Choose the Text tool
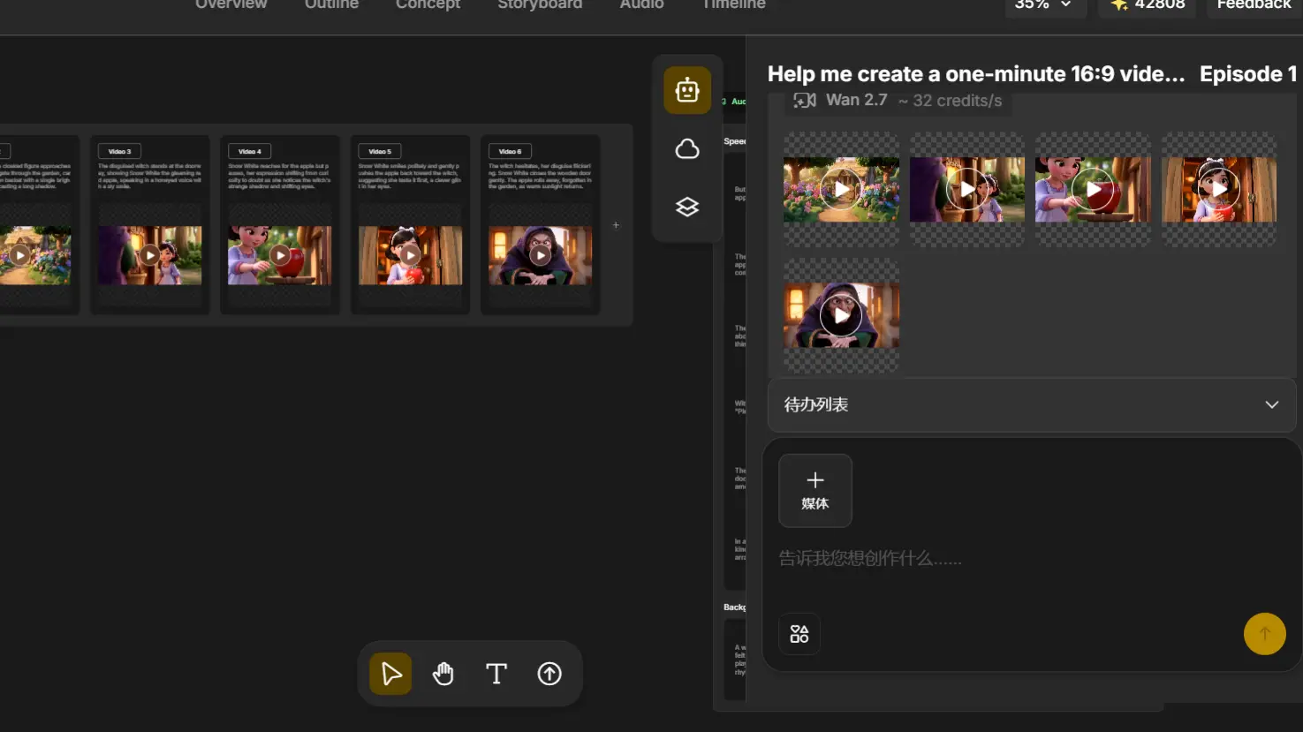The image size is (1303, 732). [x=496, y=674]
